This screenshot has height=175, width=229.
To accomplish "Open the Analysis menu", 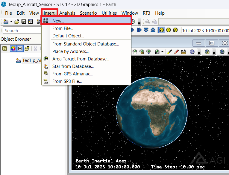I will click(x=67, y=13).
